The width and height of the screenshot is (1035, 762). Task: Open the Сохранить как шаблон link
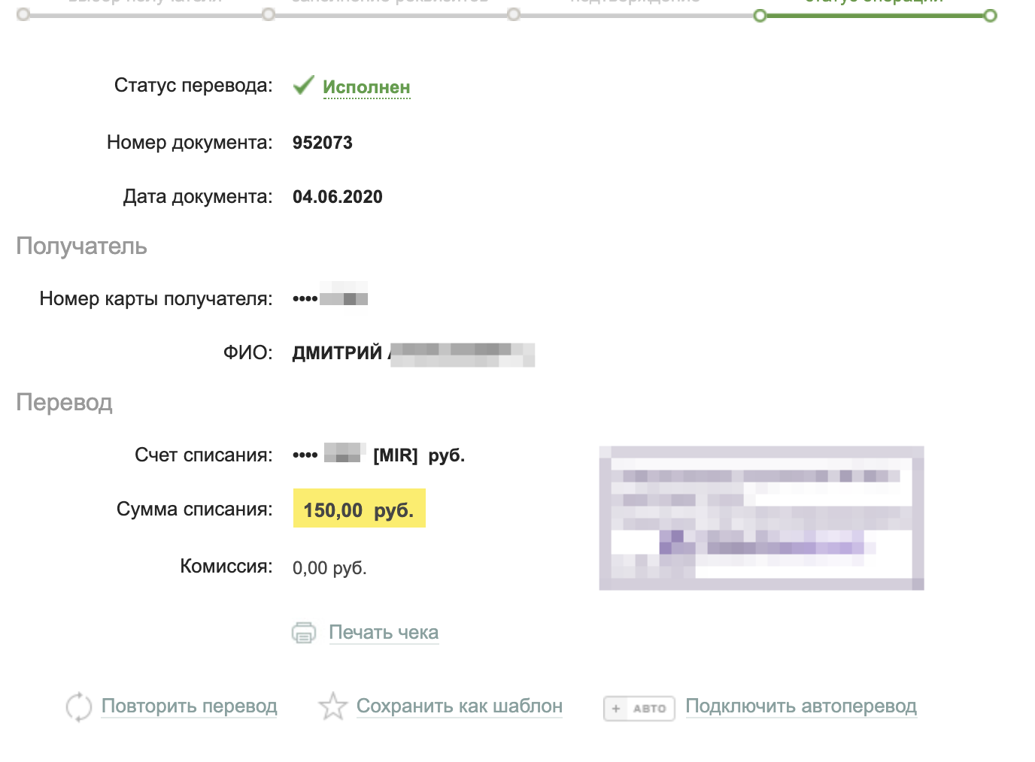pyautogui.click(x=460, y=706)
